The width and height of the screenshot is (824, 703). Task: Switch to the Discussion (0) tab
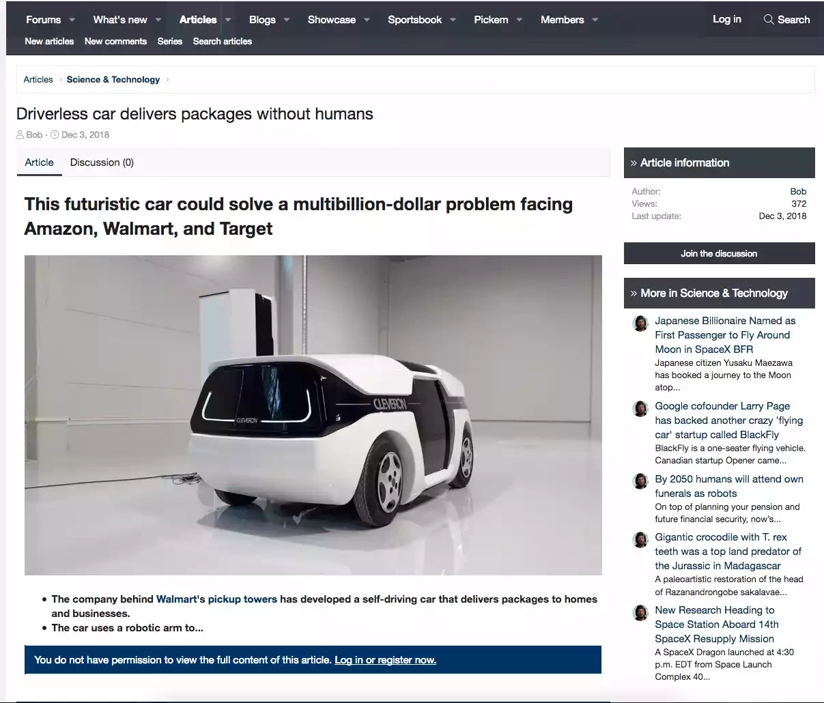click(102, 162)
